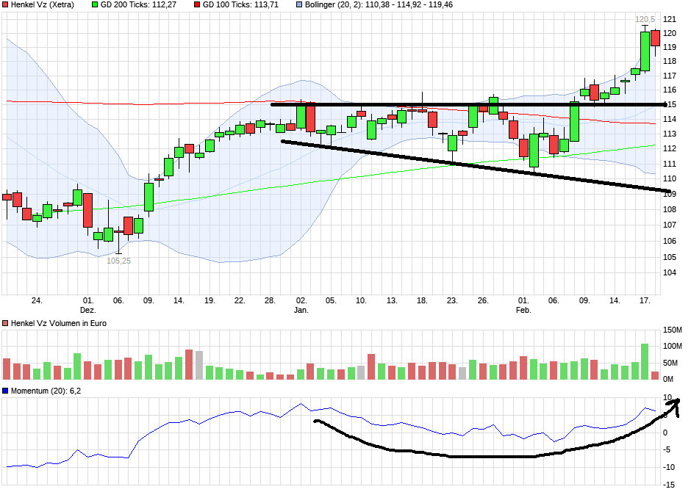Image resolution: width=691 pixels, height=492 pixels.
Task: Click the 120 price axis label
Action: click(670, 33)
